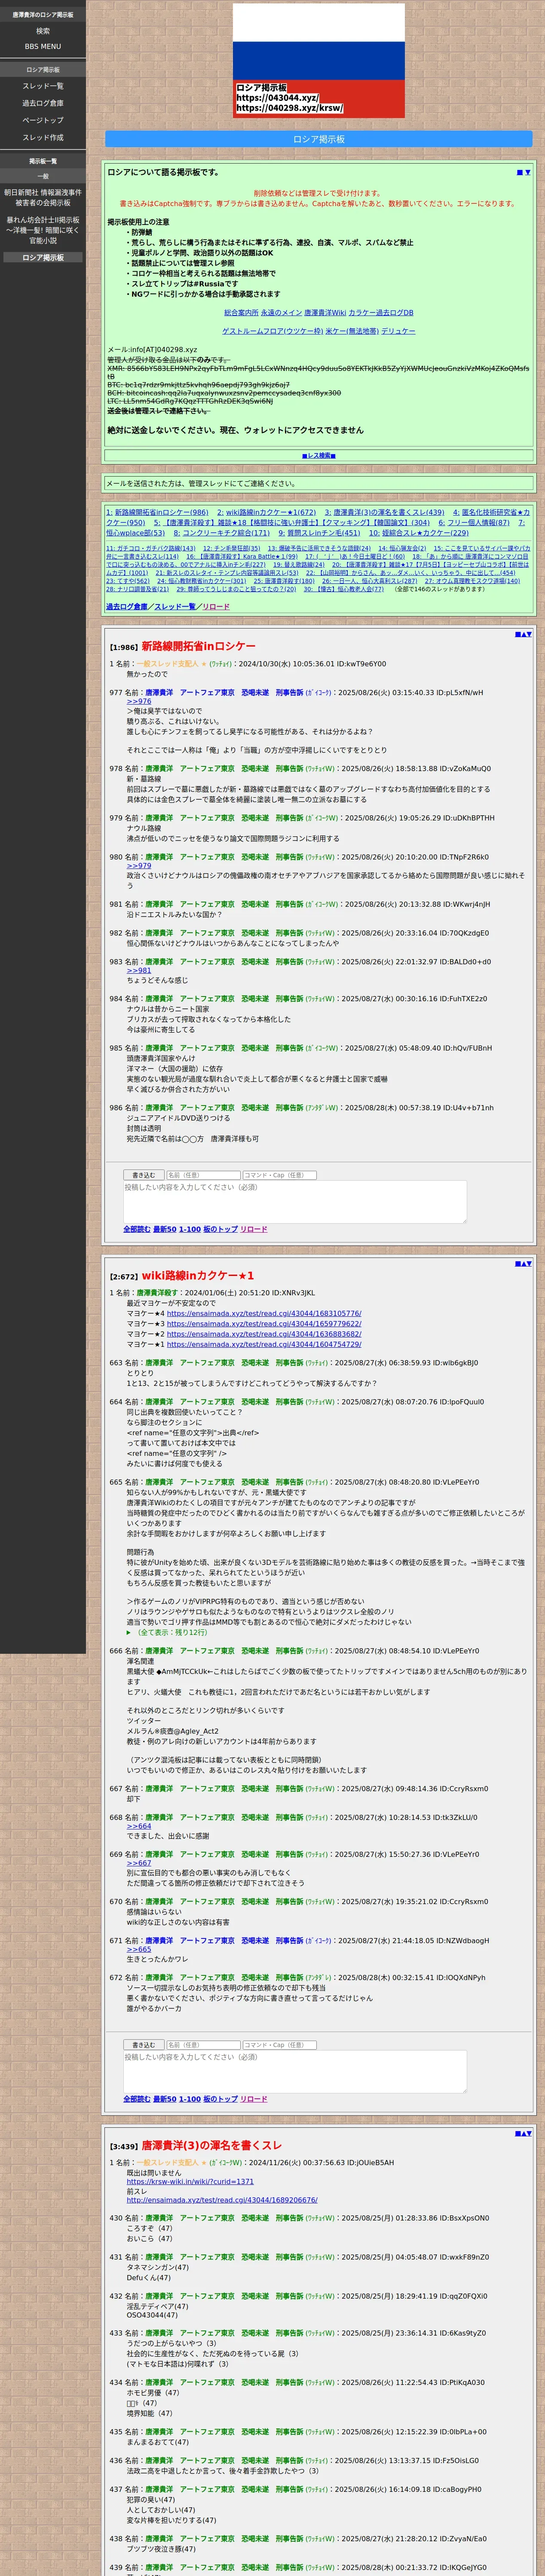Focus the 名前 field in the 新路線開拓省inロシケー thread
The height and width of the screenshot is (2576, 545).
pos(202,1175)
